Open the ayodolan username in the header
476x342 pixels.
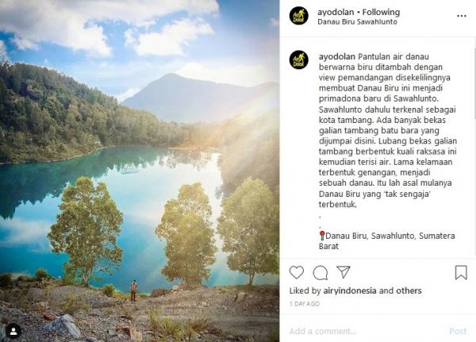click(336, 12)
